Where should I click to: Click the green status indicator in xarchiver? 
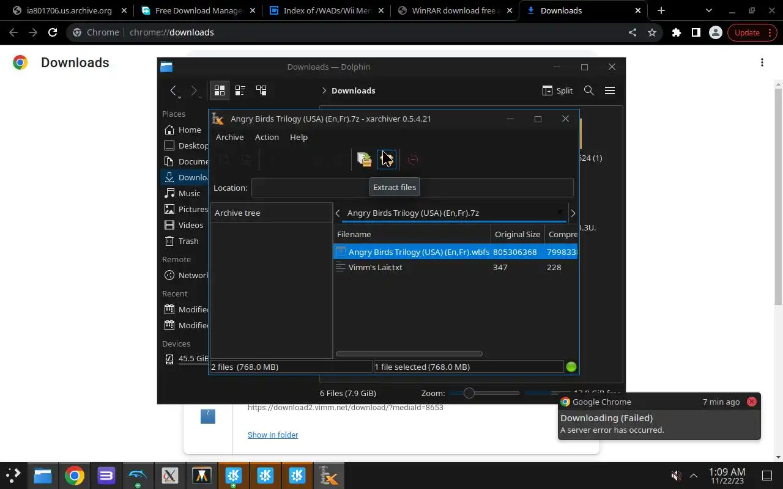[571, 367]
